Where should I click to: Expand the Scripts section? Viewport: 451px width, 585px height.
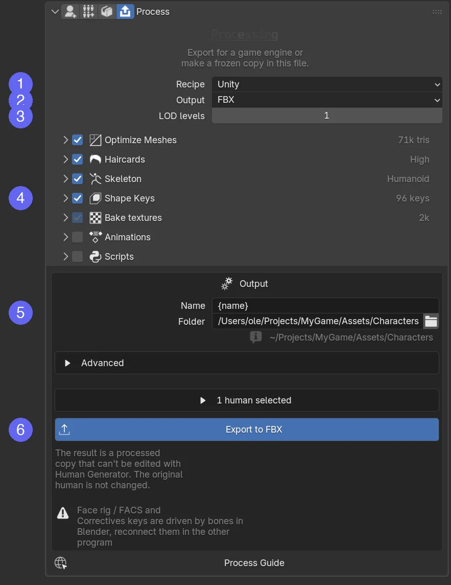[65, 256]
